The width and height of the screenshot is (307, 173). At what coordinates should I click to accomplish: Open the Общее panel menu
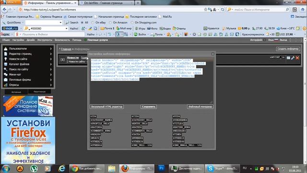6,40
